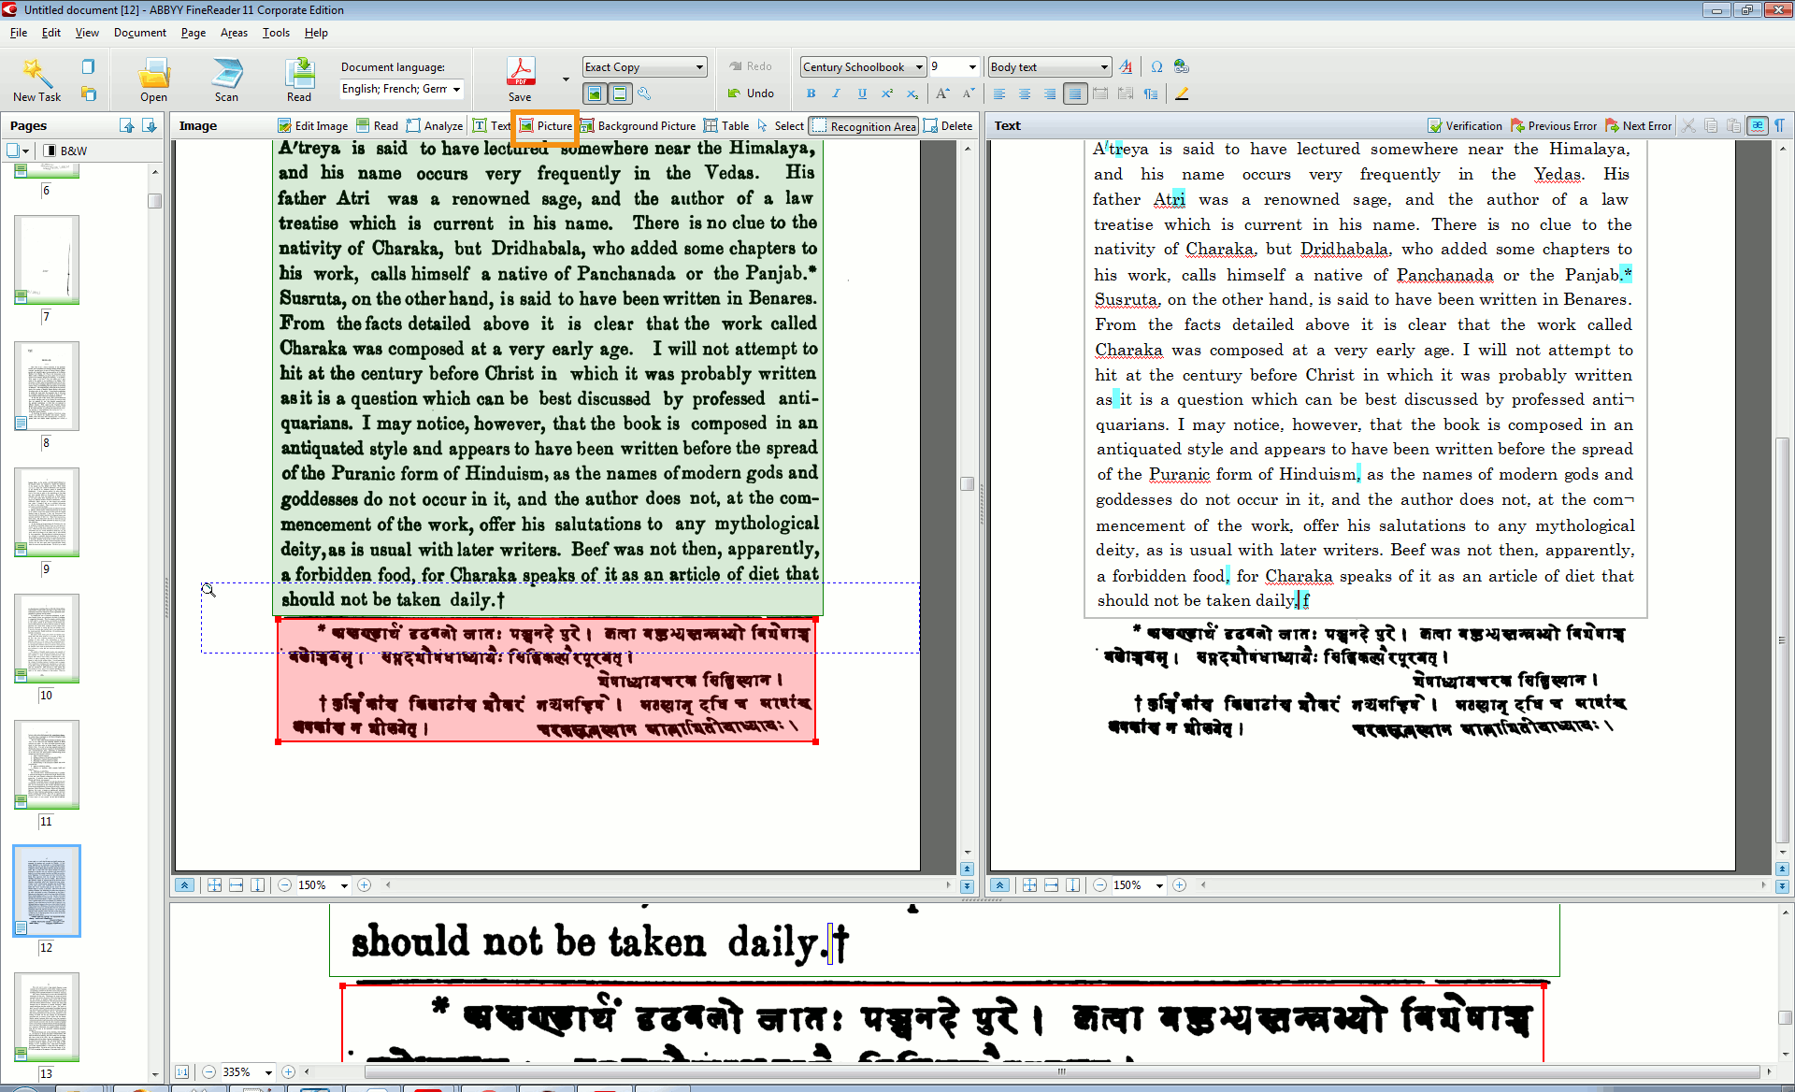Open the Edit menu
The width and height of the screenshot is (1795, 1092).
[51, 33]
